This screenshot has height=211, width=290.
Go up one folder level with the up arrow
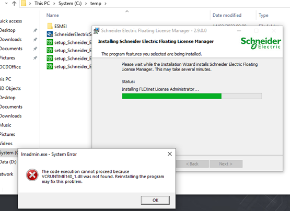tap(14, 4)
